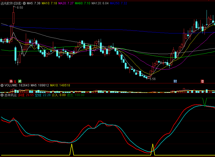Click the cyan 空线: 22.28 value
Screen dimensions: 215x157
tap(43, 95)
